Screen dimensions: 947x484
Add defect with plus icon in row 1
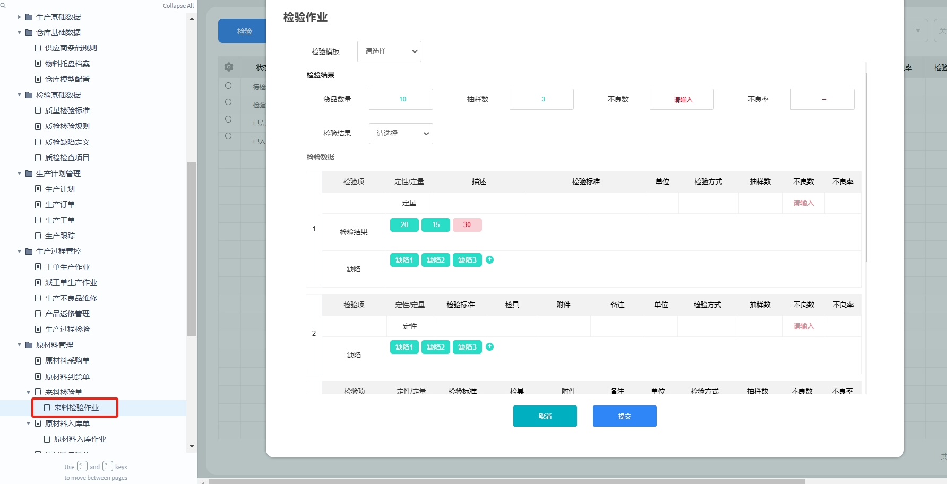pyautogui.click(x=489, y=260)
